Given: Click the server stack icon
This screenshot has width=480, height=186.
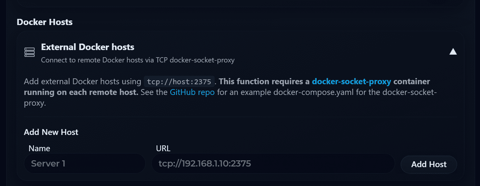Looking at the screenshot, I should point(29,52).
